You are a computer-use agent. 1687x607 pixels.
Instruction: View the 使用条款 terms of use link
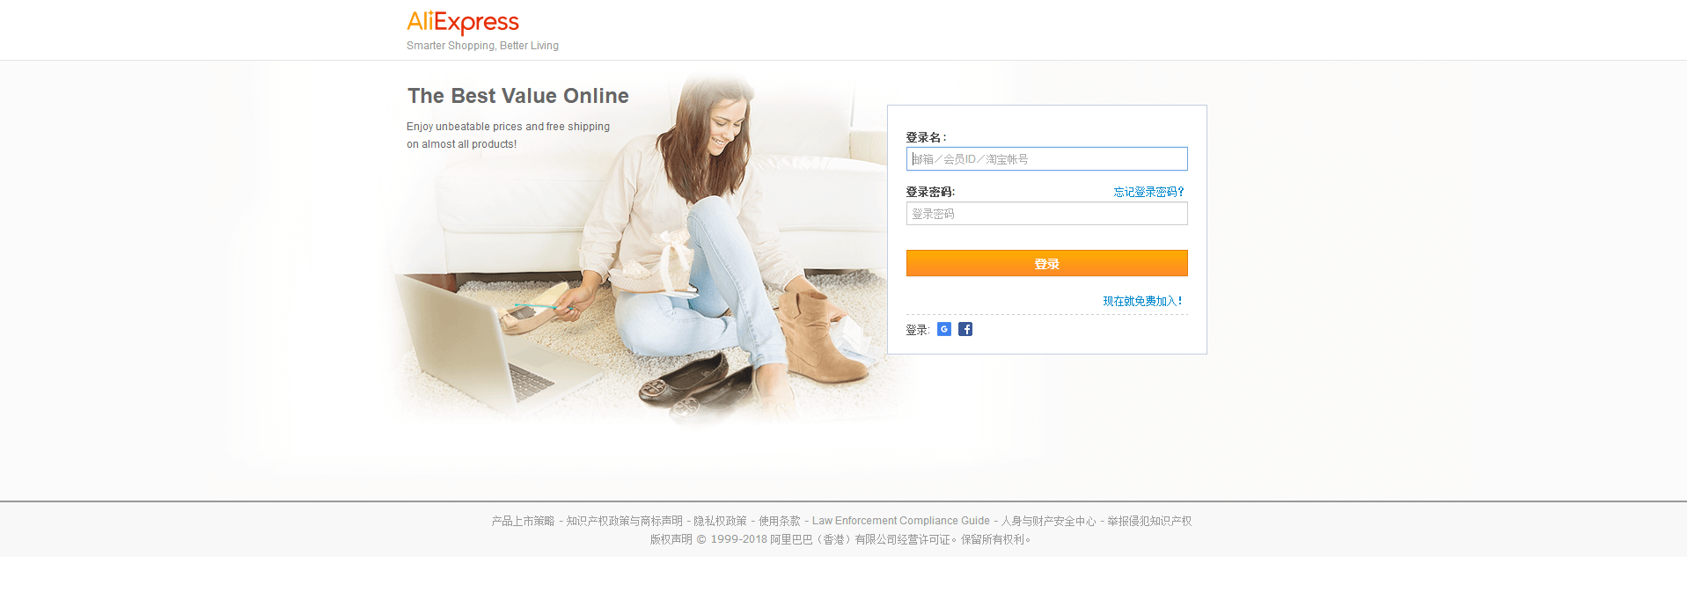click(x=780, y=521)
